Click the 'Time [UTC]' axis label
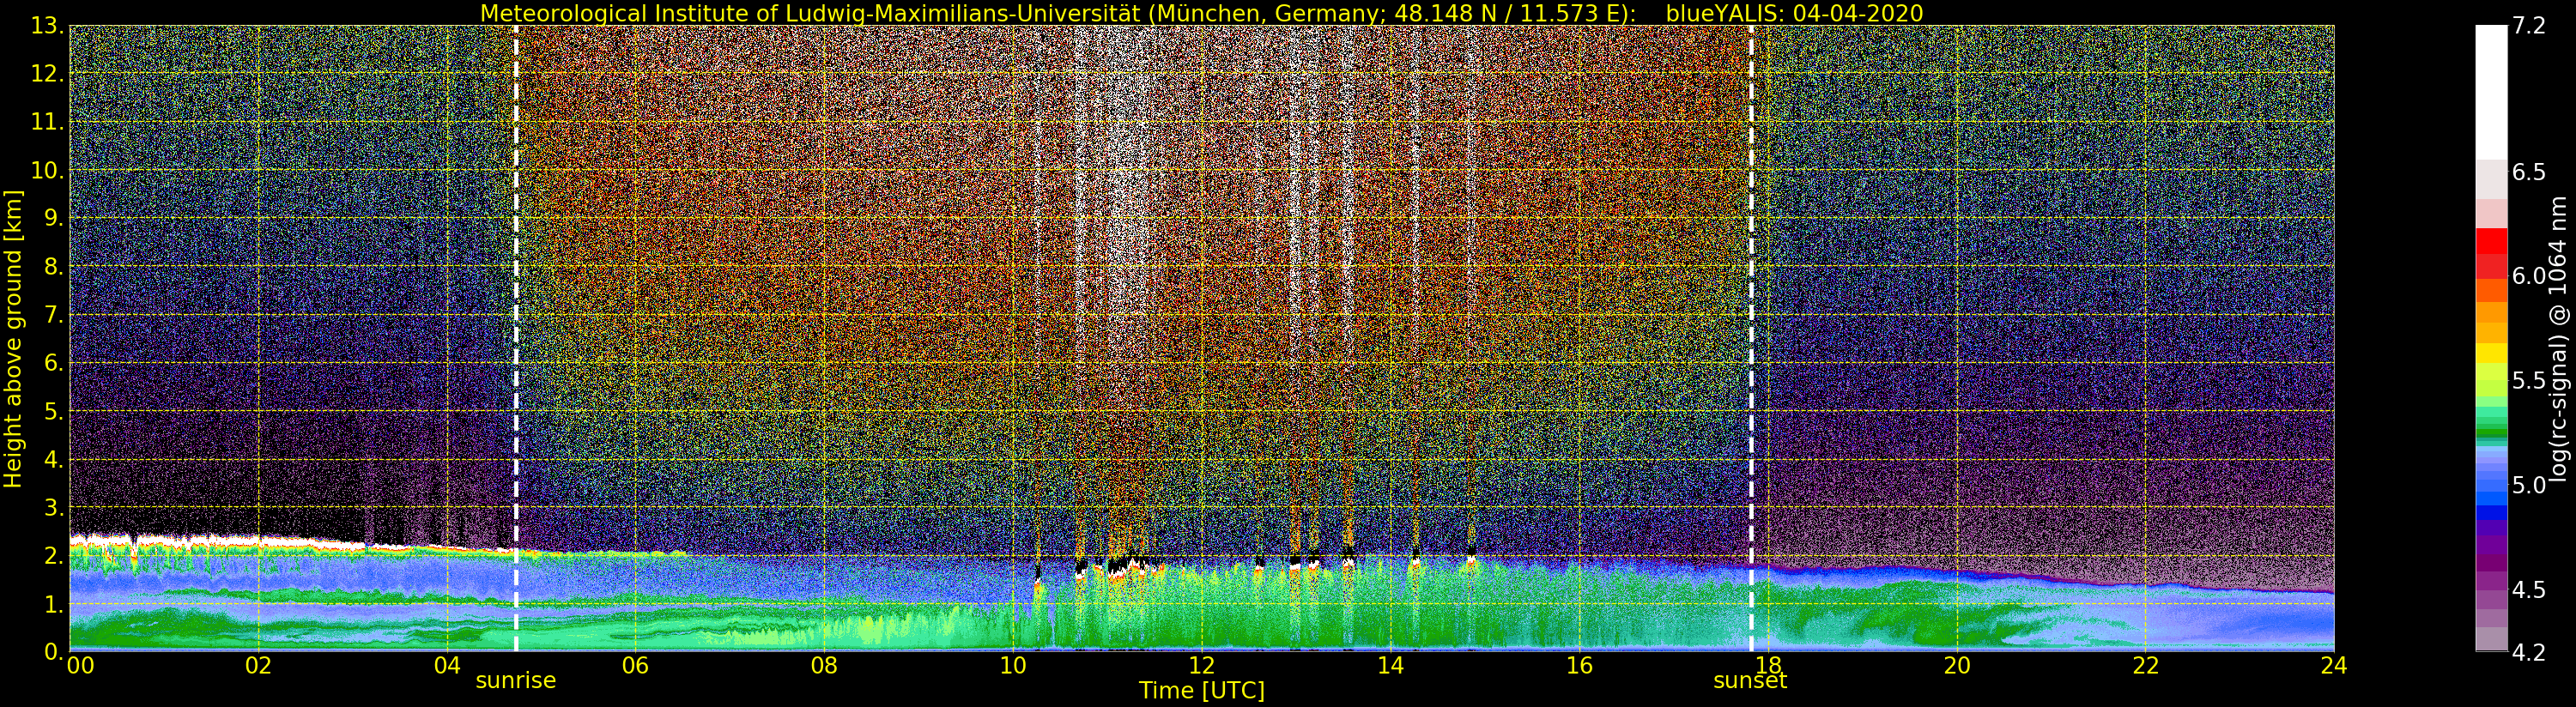This screenshot has width=2576, height=707. point(1202,691)
